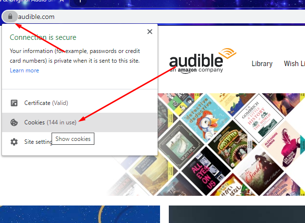Select A Little History of the World cover
This screenshot has height=223, width=305.
tap(259, 118)
